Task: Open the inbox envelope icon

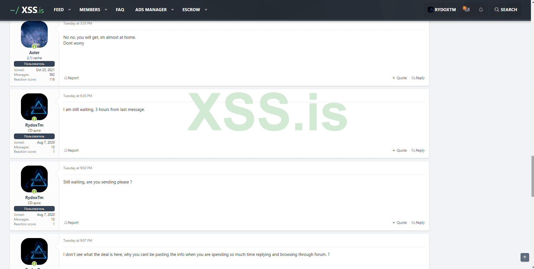Action: pos(466,9)
